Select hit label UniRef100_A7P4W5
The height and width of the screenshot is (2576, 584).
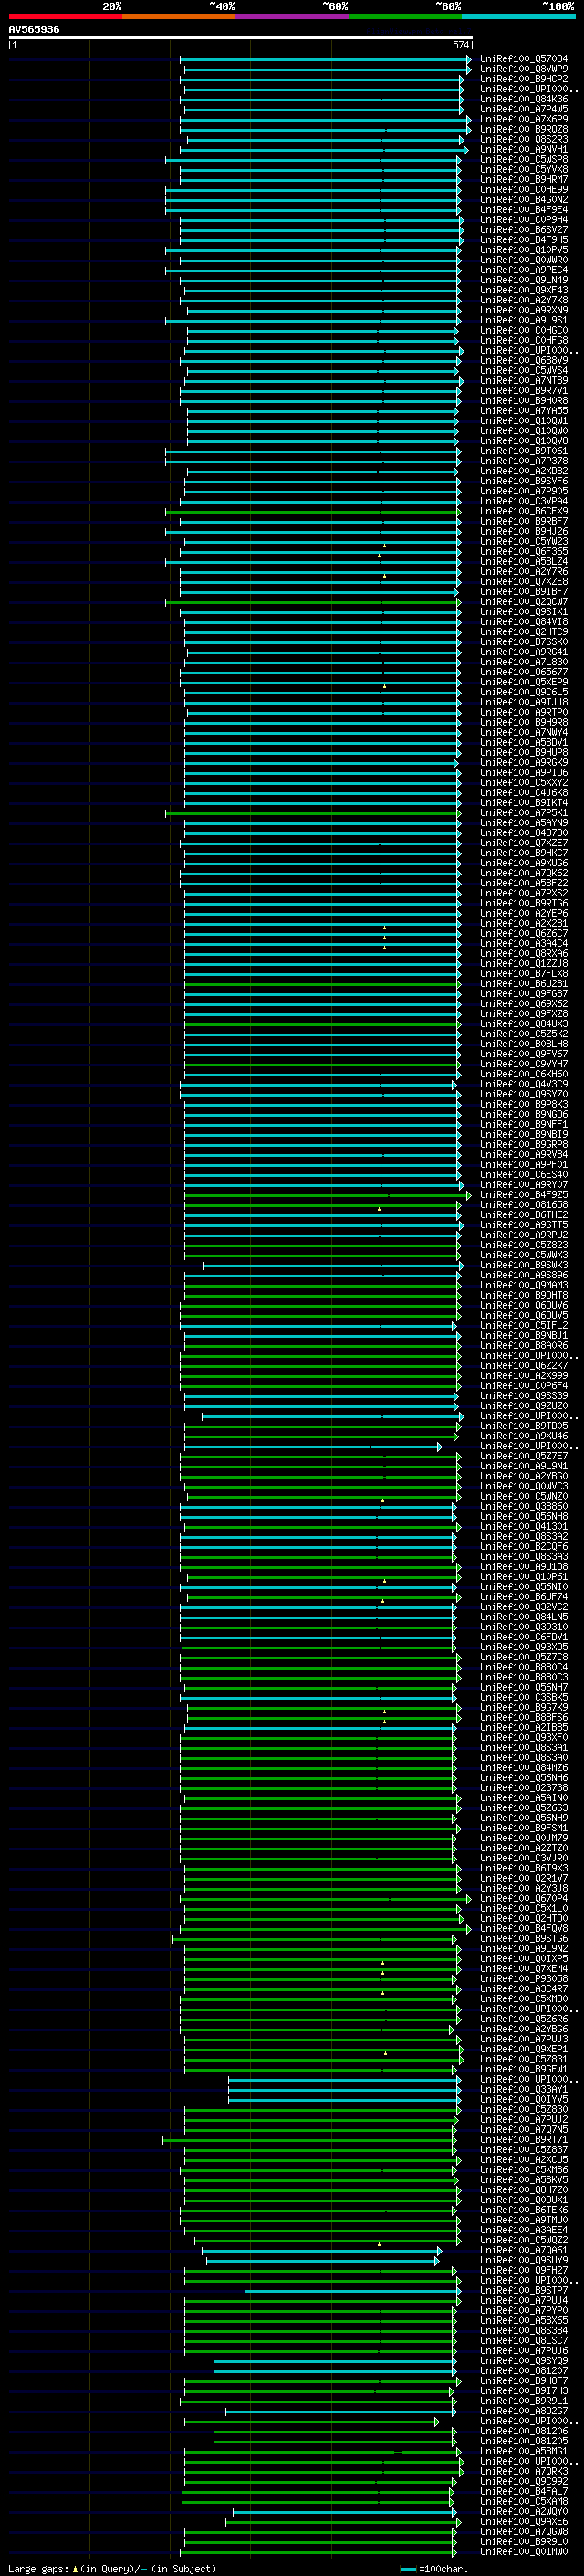click(x=524, y=109)
